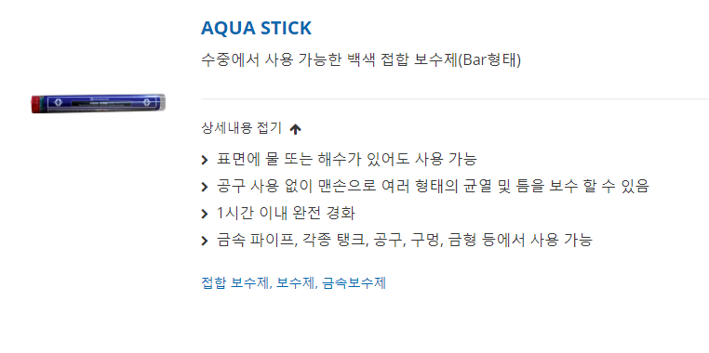Click chevron bullet before 표면에 물 또는 해수가

pos(205,160)
